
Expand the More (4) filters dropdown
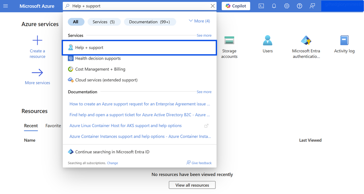click(199, 21)
